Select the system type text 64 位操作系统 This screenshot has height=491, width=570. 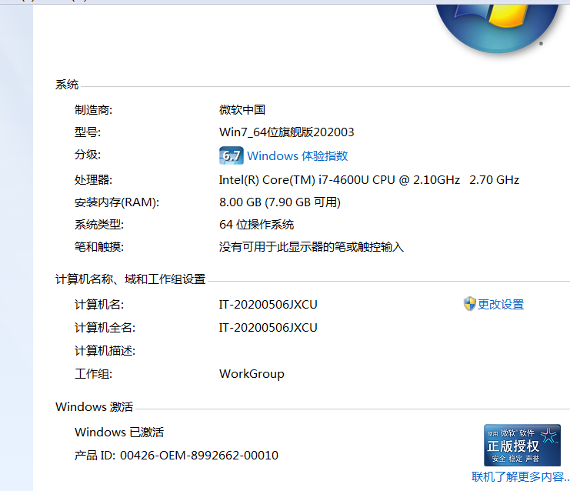(256, 225)
